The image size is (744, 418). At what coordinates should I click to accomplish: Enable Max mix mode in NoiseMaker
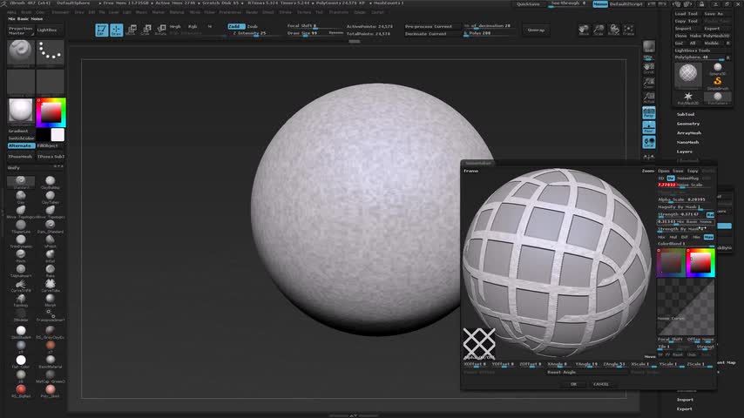pos(708,237)
